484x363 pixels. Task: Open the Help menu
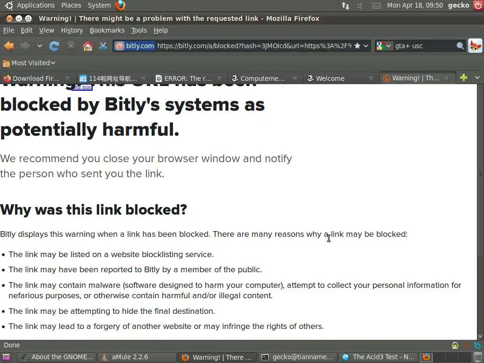point(161,30)
